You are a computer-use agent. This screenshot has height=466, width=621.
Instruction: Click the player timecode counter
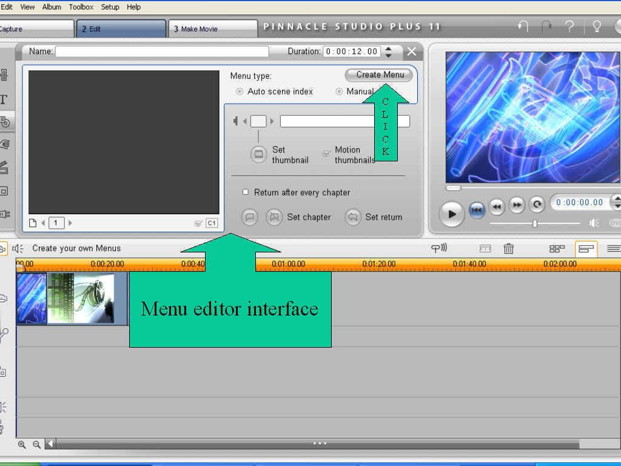tap(580, 203)
